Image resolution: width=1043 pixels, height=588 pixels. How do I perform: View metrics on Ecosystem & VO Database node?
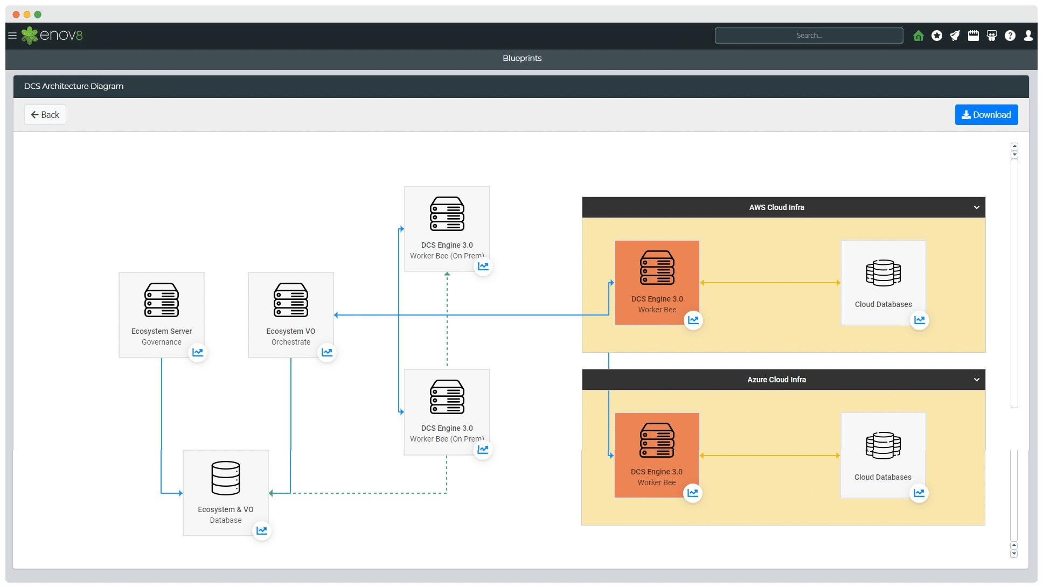click(262, 530)
